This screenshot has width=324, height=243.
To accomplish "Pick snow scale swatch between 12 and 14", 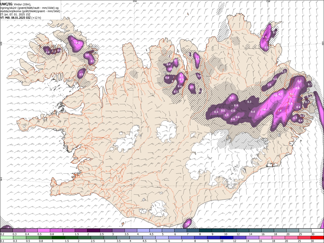I will click(x=243, y=230).
